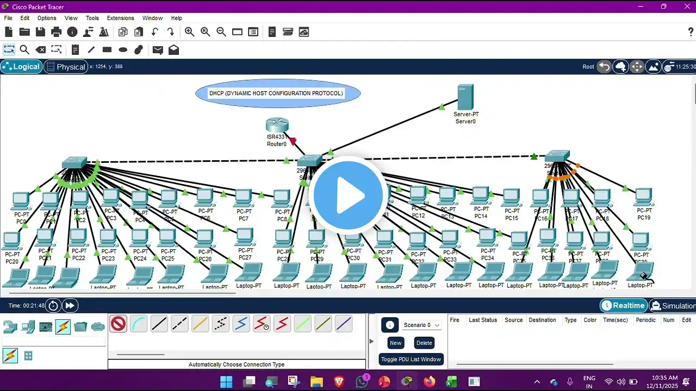696x391 pixels.
Task: Switch to Simulation mode
Action: coord(673,306)
